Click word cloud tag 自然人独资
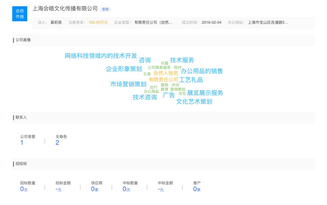327x205 pixels. 166,73
